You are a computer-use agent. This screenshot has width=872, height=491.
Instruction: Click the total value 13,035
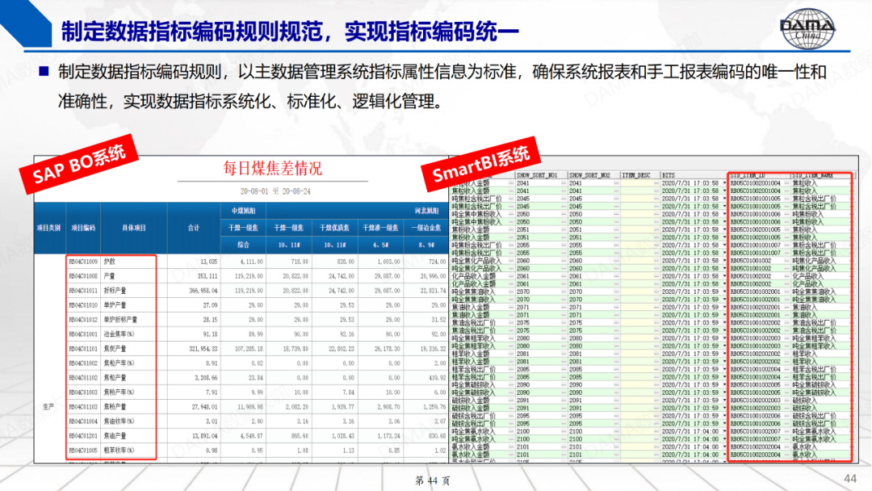coord(208,262)
